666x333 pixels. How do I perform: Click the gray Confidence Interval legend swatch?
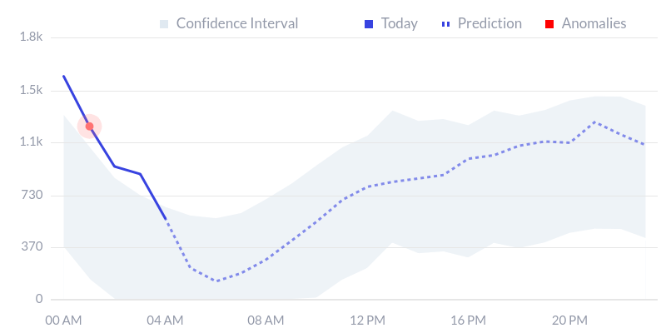pyautogui.click(x=164, y=23)
